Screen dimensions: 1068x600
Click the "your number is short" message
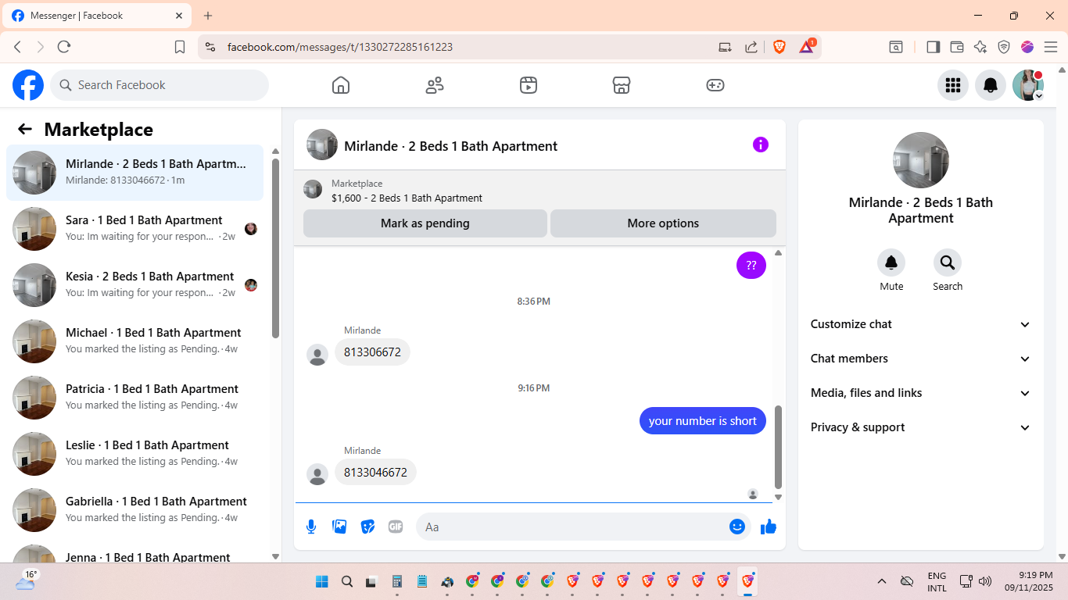coord(703,421)
